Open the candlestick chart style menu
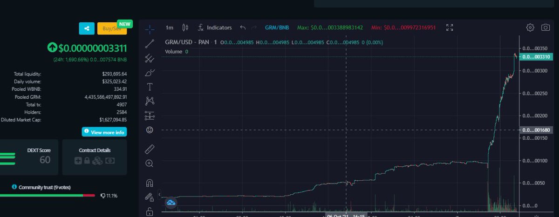Viewport: 559px width, 217px height. click(x=185, y=27)
